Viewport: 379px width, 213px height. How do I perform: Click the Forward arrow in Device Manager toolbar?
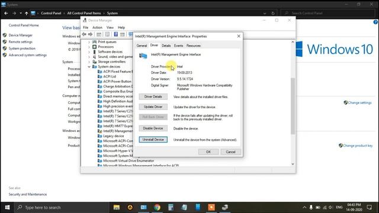coord(91,34)
